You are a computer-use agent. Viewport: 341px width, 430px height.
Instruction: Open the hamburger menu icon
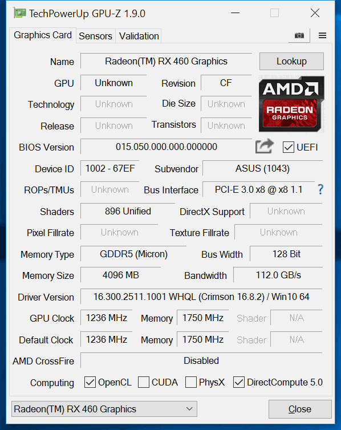[322, 35]
